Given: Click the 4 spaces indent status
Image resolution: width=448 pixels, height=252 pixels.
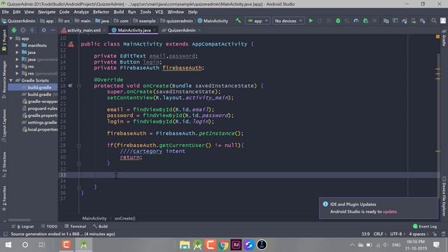Looking at the screenshot, I should click(x=419, y=234).
